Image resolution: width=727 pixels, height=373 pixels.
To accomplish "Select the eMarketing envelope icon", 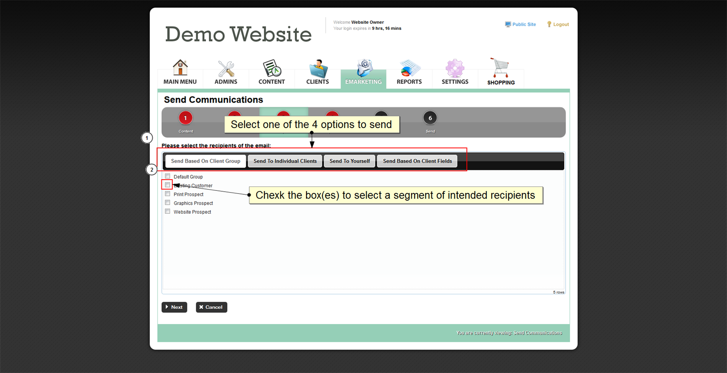I will point(363,68).
